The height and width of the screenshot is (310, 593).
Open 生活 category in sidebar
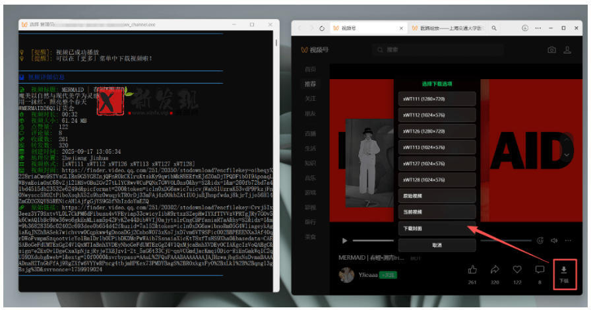pyautogui.click(x=311, y=148)
